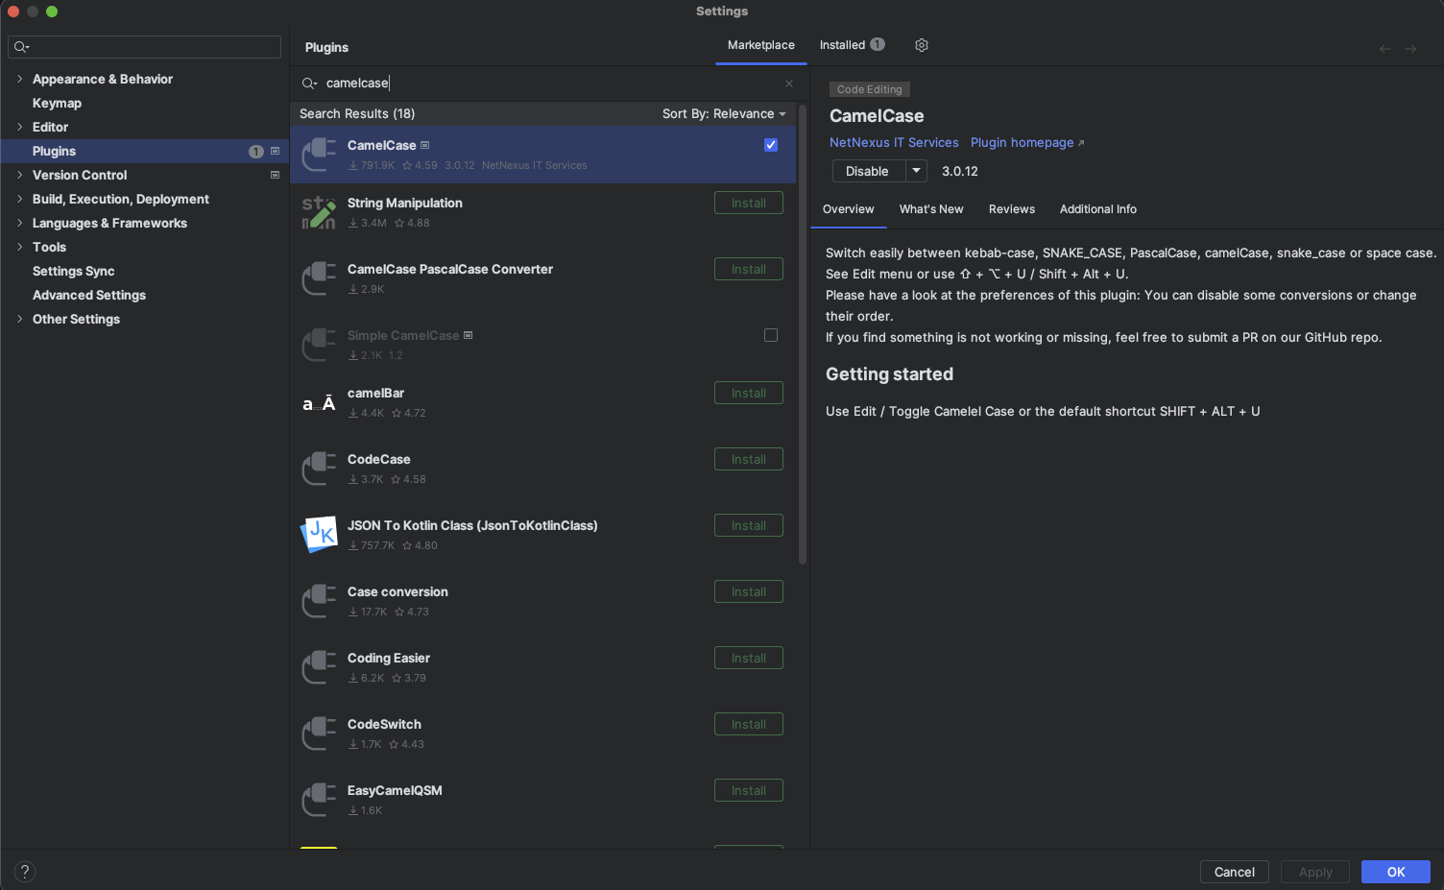This screenshot has height=890, width=1444.
Task: Click the Plugins row project-level icon
Action: tap(275, 151)
